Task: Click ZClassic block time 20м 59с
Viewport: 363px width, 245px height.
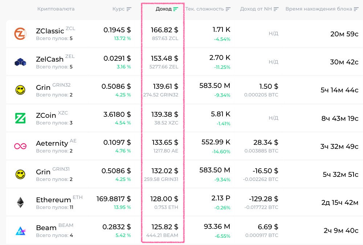Action: pos(344,34)
